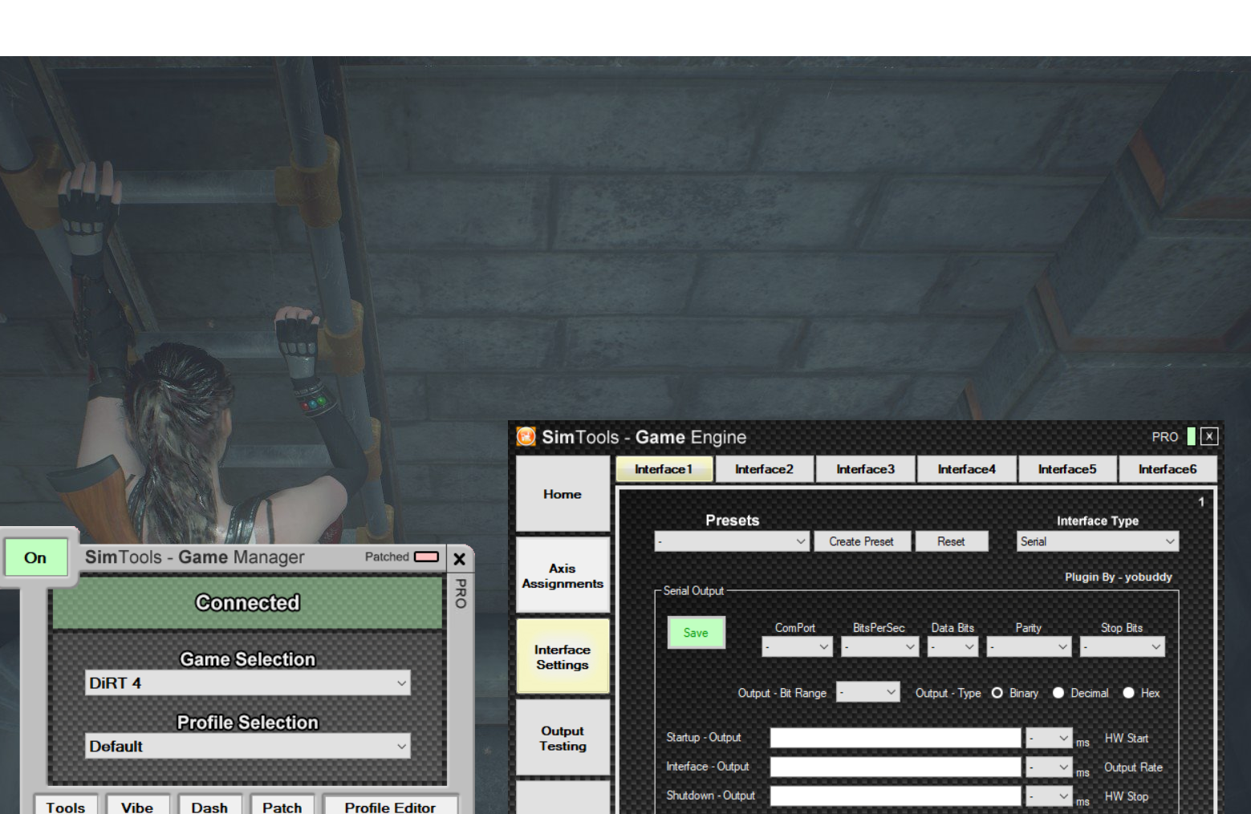This screenshot has width=1251, height=814.
Task: Select Binary output type
Action: click(x=997, y=693)
